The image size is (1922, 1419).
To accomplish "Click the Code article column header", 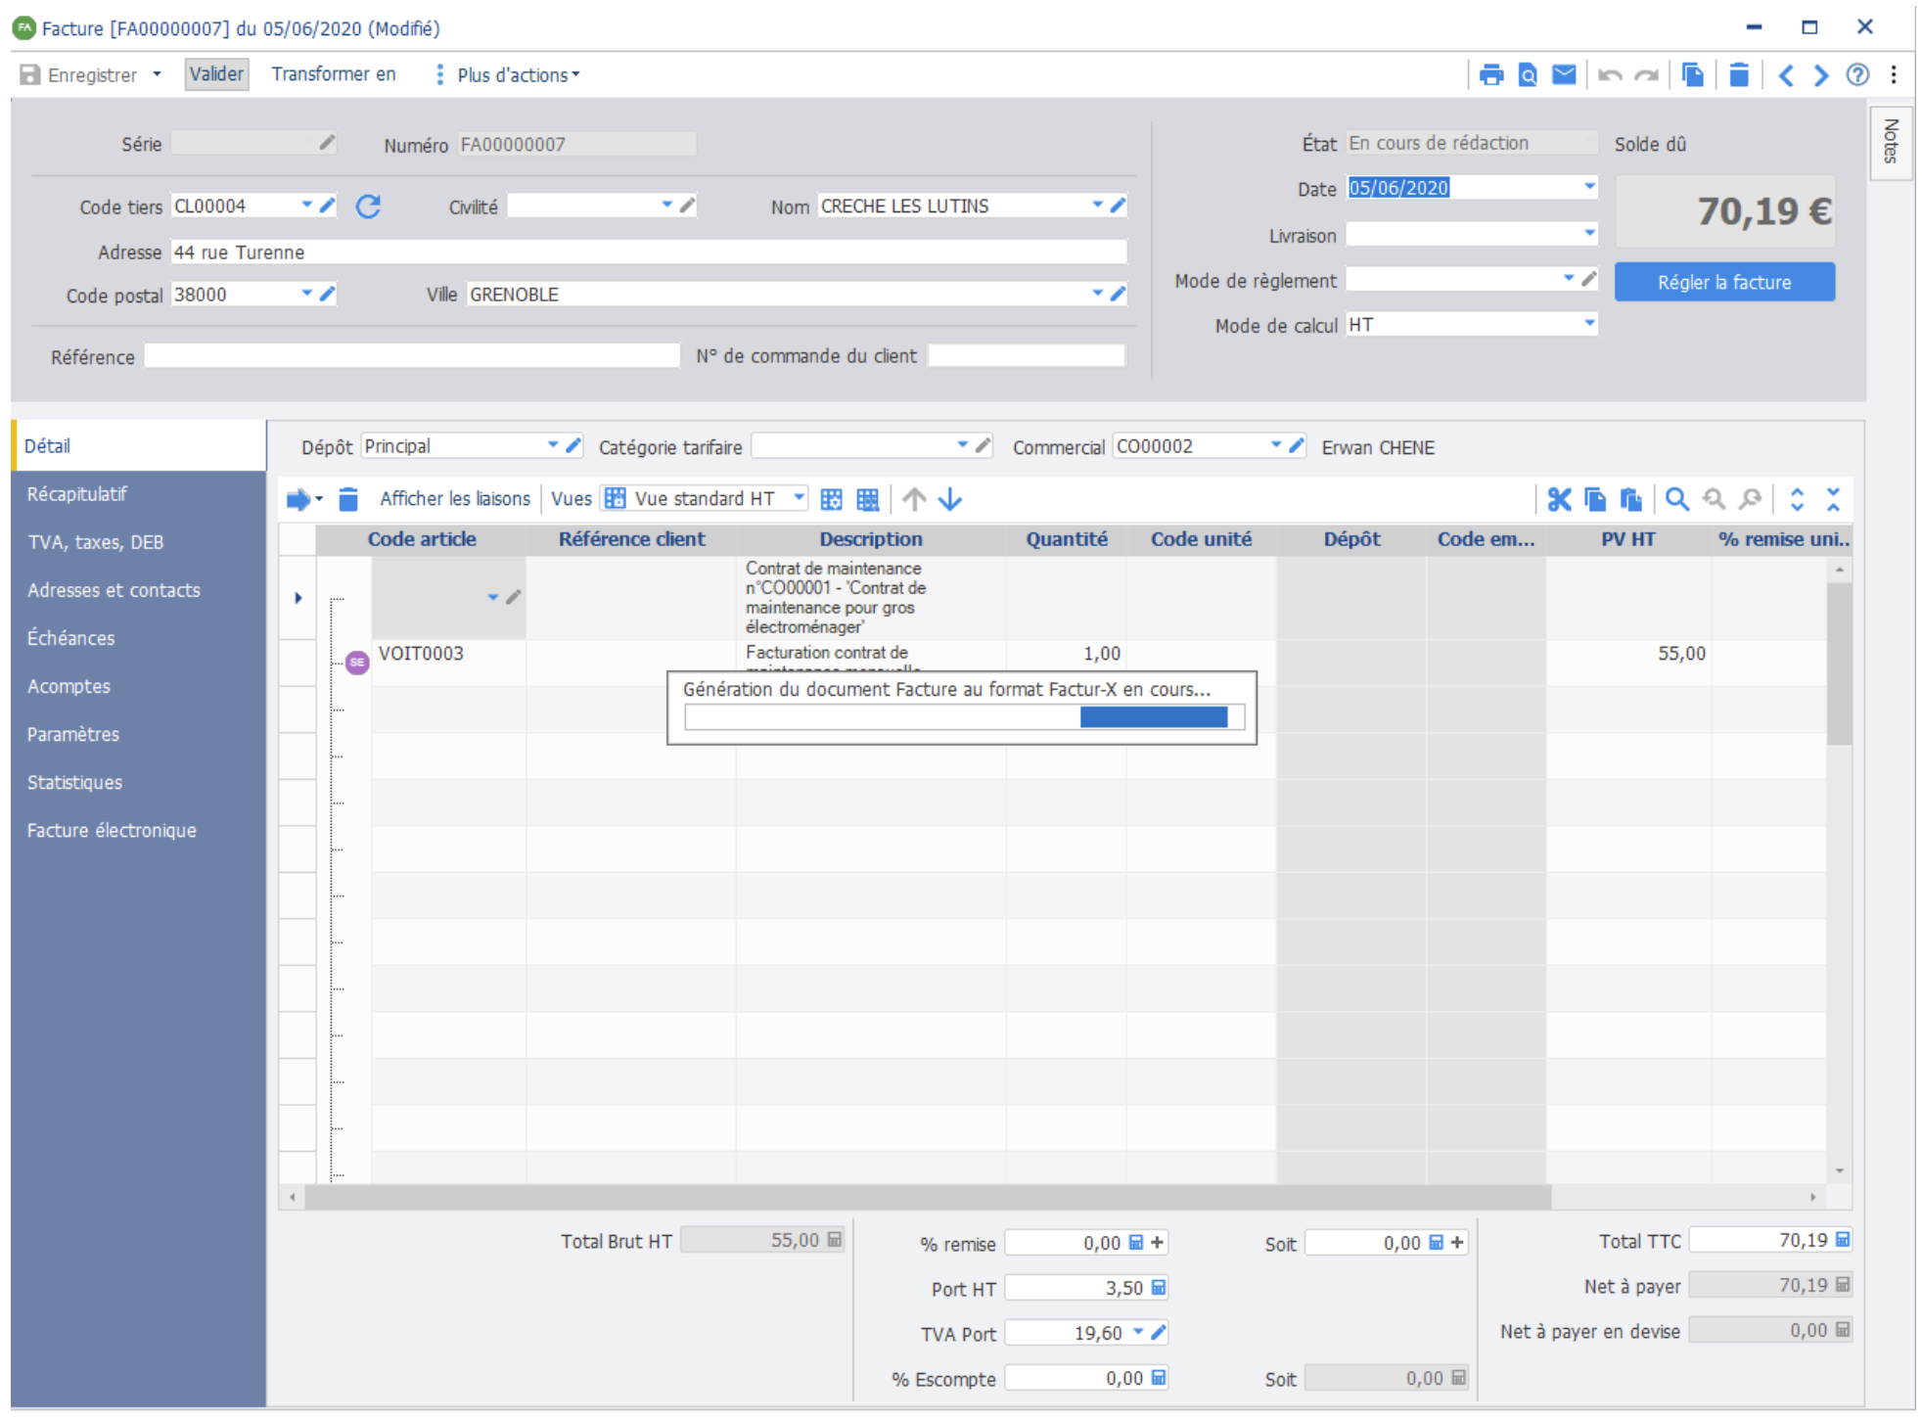I will pyautogui.click(x=422, y=539).
